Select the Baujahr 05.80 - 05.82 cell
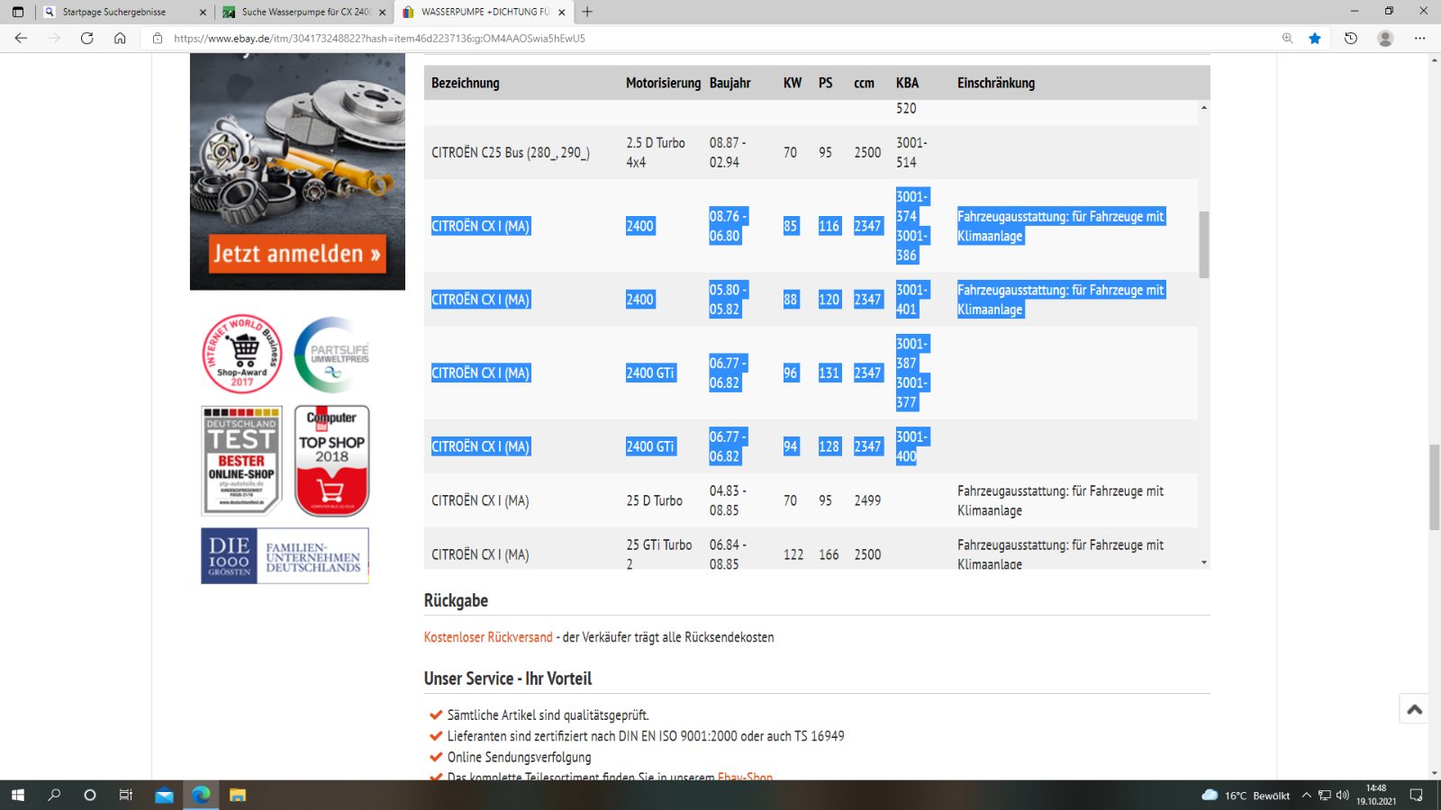Image resolution: width=1441 pixels, height=810 pixels. pos(728,300)
